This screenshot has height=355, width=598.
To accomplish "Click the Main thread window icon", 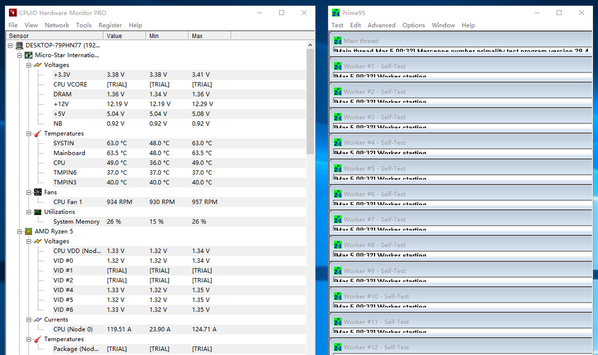I will coord(337,41).
